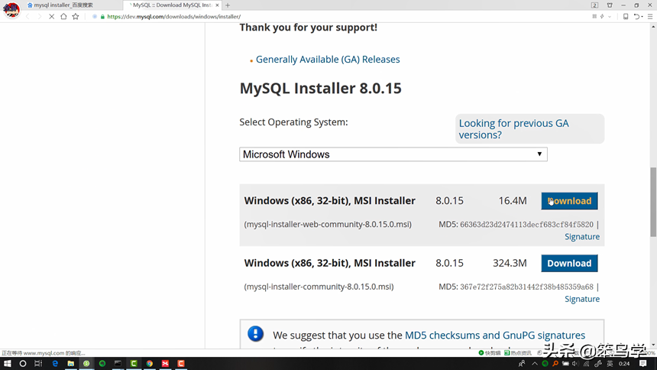Click the browser profile avatar icon
Image resolution: width=657 pixels, height=370 pixels.
pos(11,10)
